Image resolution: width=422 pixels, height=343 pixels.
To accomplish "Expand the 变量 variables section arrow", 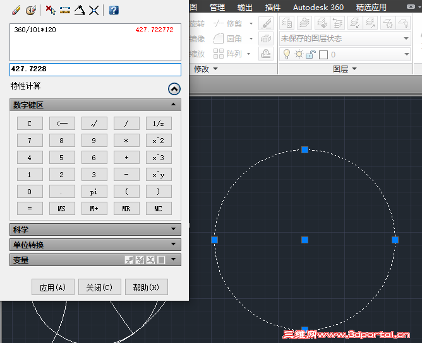I will click(173, 259).
